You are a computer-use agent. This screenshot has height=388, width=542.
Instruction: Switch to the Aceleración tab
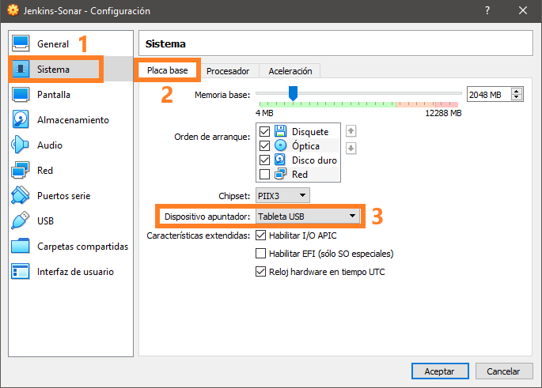[x=290, y=71]
